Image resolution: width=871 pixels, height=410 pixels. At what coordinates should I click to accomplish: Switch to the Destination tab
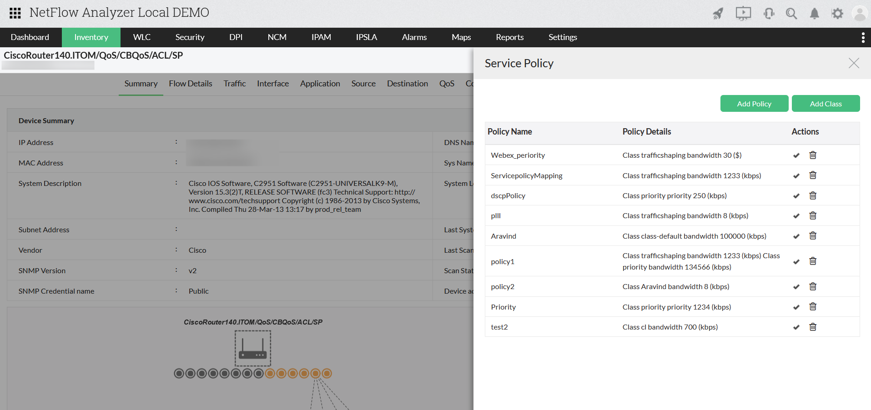[x=408, y=84]
